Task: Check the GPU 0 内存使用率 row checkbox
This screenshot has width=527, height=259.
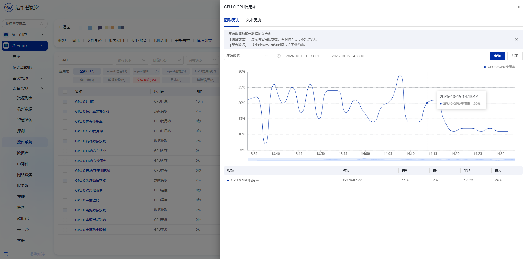Action: coord(65,121)
